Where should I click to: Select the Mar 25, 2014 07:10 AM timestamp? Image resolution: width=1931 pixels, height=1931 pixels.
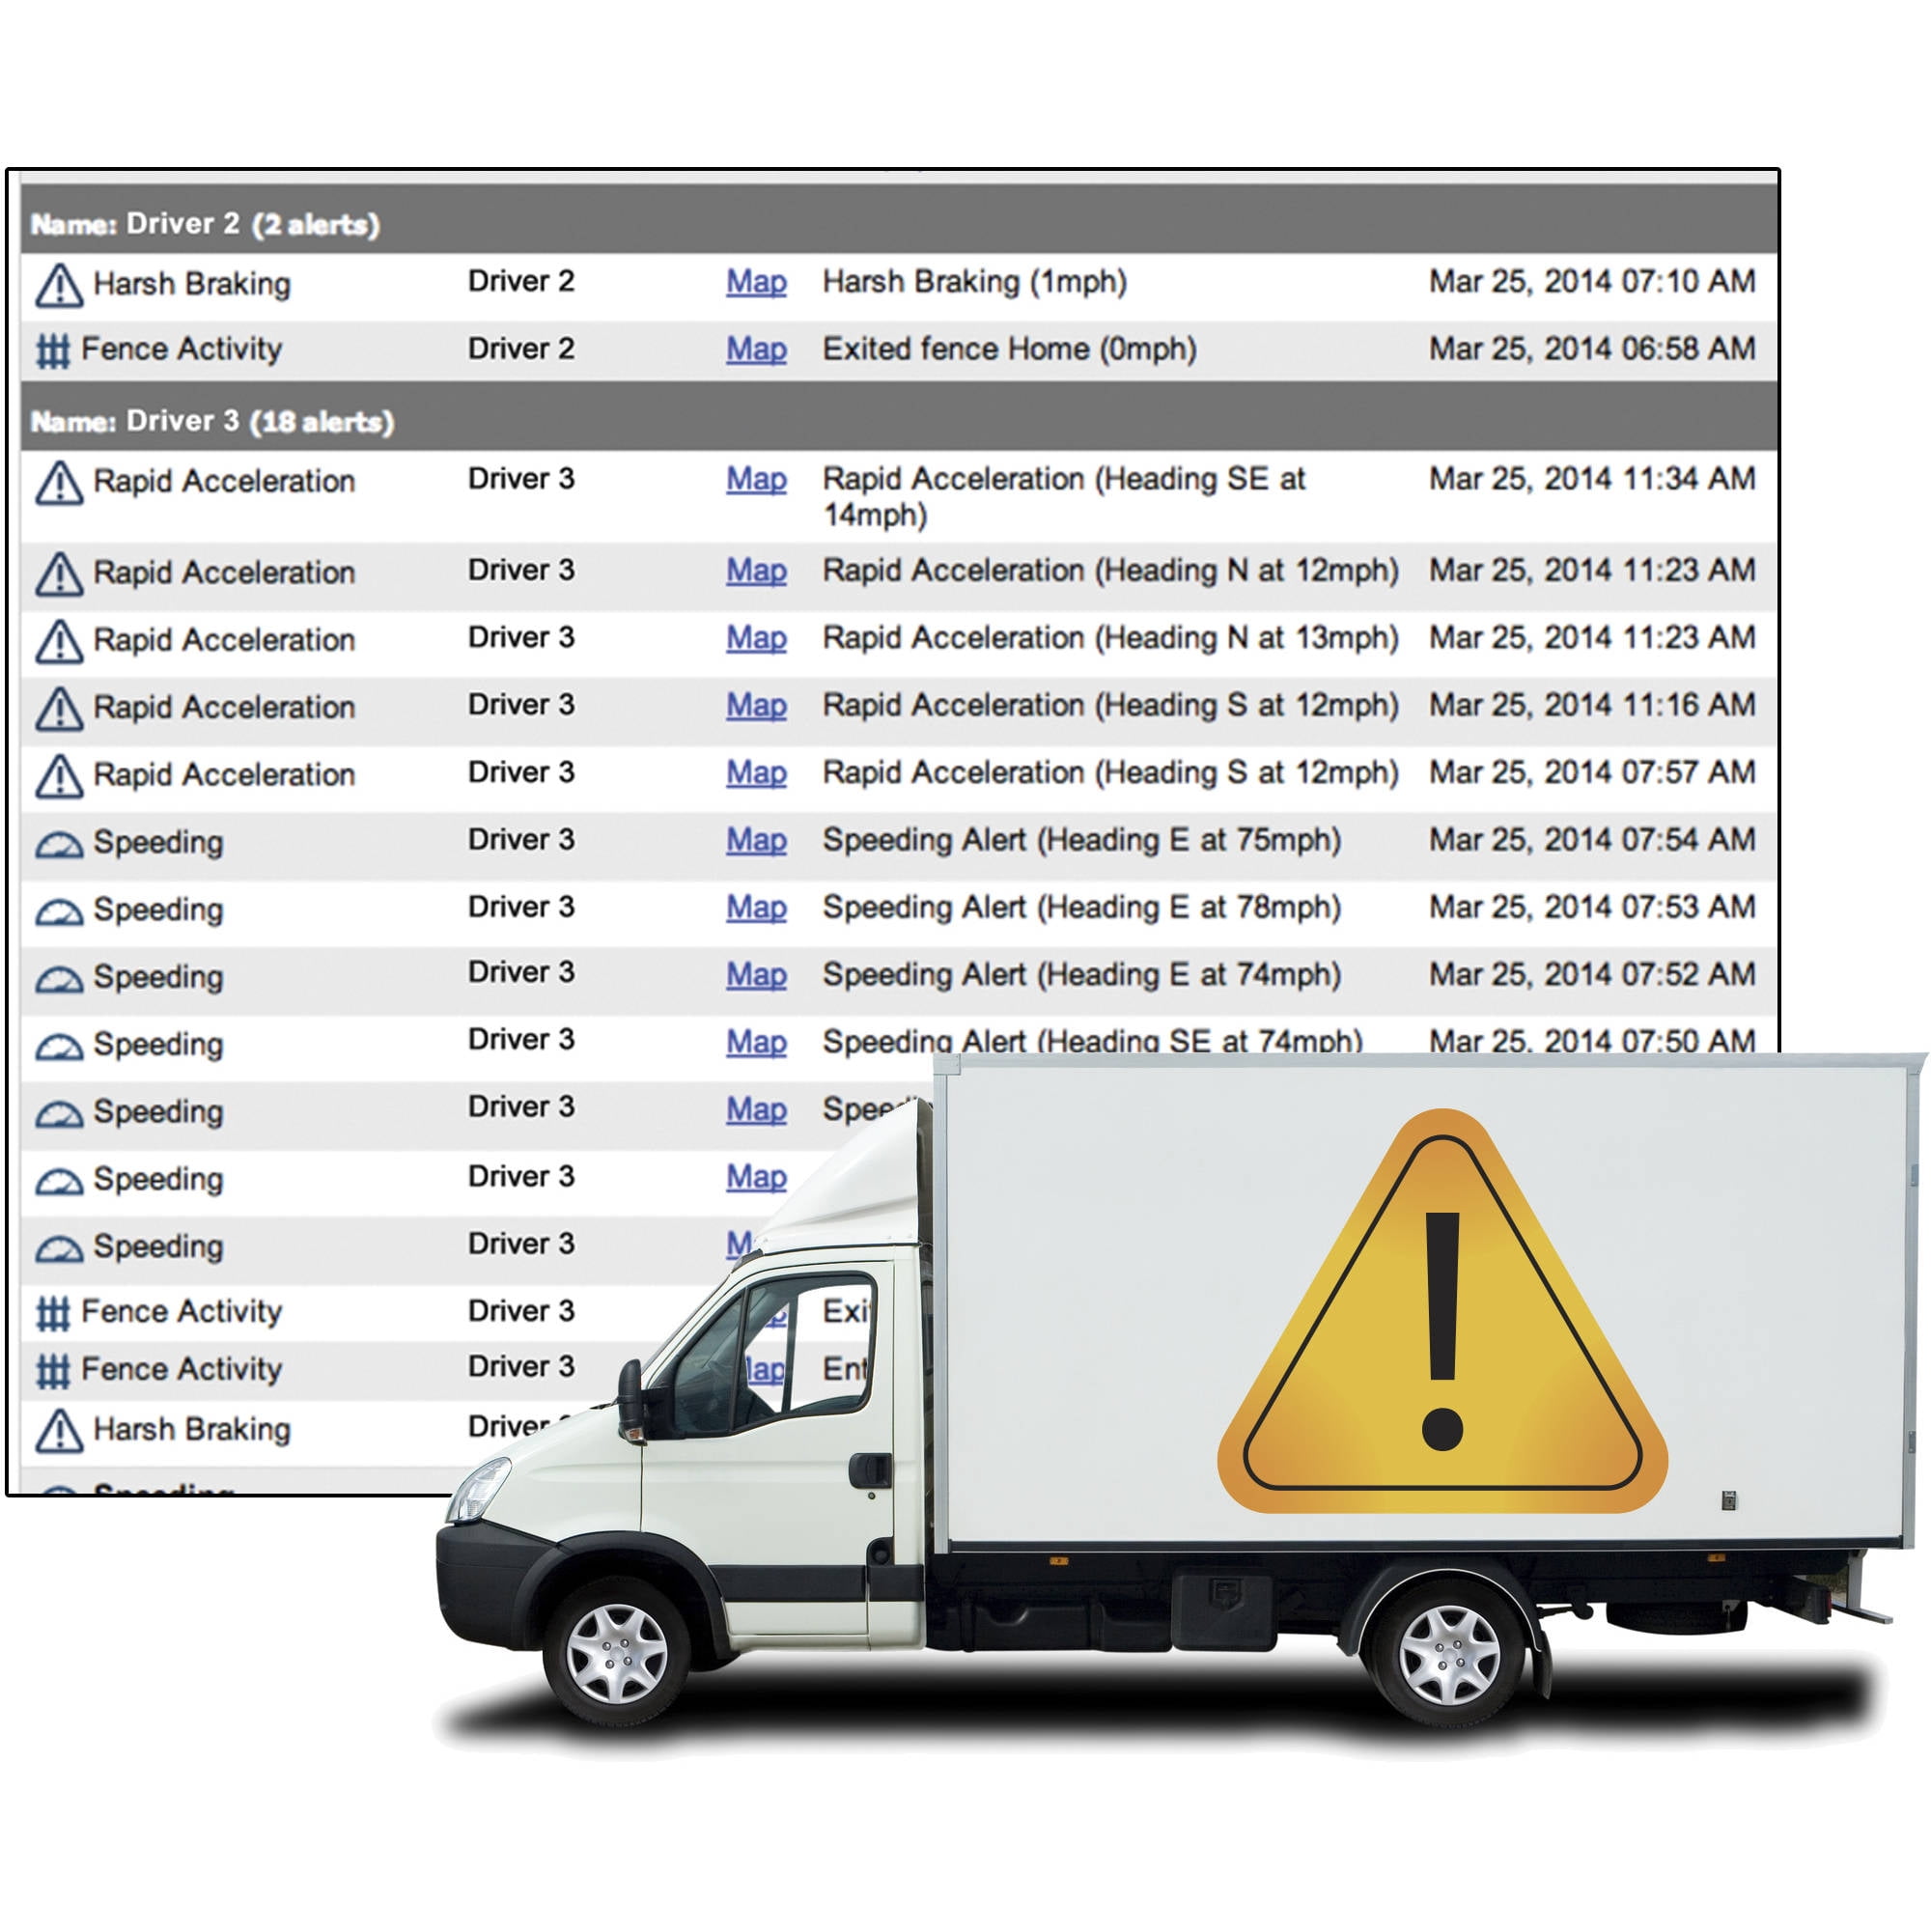[1591, 281]
